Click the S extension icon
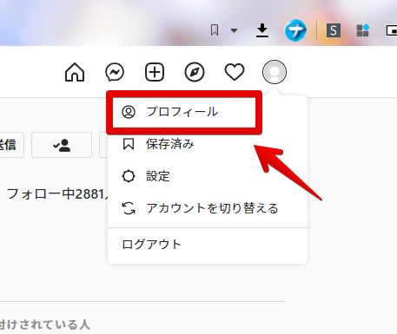 [334, 30]
